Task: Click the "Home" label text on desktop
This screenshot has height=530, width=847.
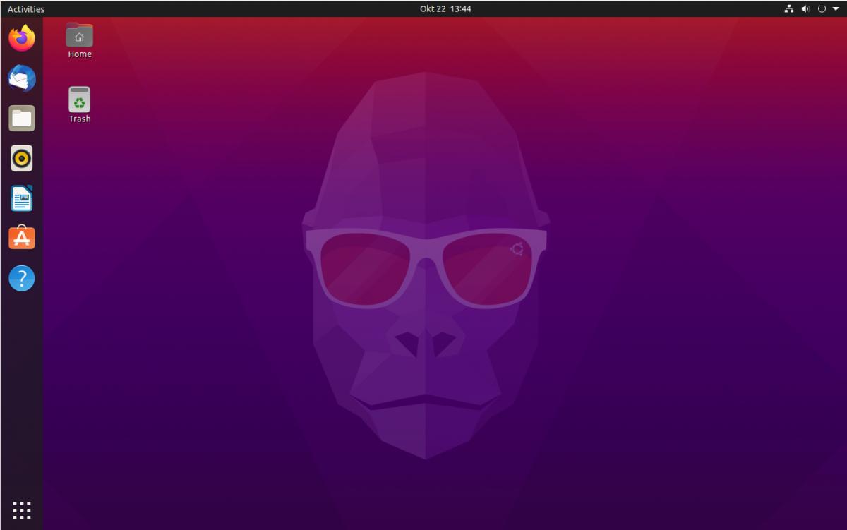Action: 80,54
